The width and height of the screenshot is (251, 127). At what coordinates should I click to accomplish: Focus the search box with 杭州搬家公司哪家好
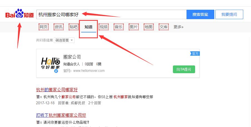tap(111, 14)
